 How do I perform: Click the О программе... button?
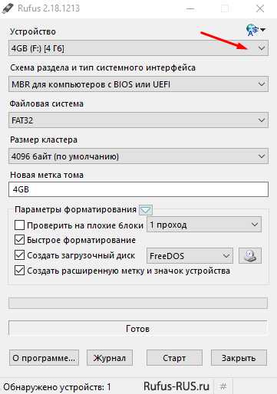[x=44, y=358]
